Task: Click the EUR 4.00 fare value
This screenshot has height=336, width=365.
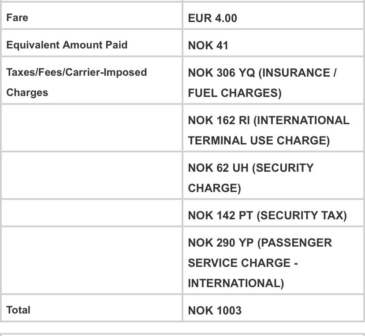Action: [212, 18]
